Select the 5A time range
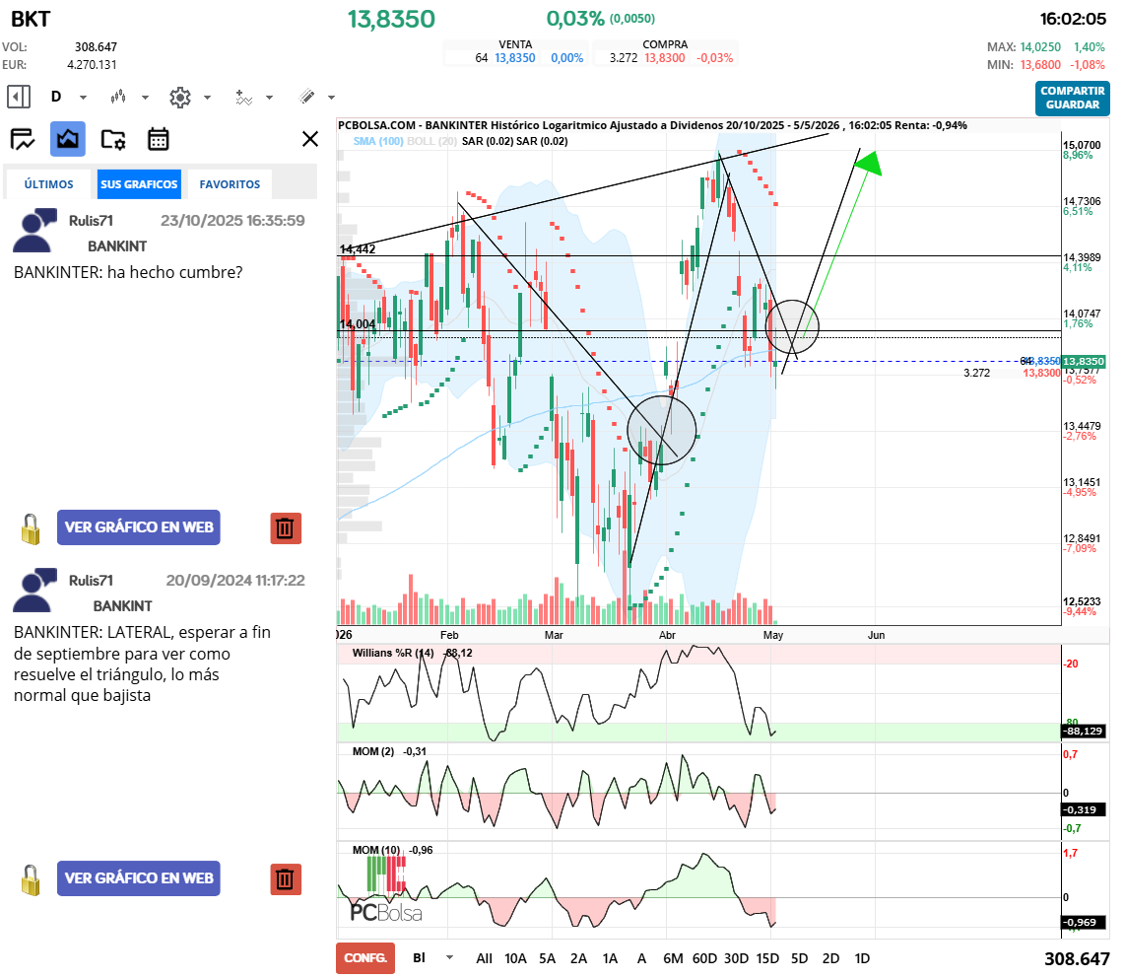 (x=548, y=958)
